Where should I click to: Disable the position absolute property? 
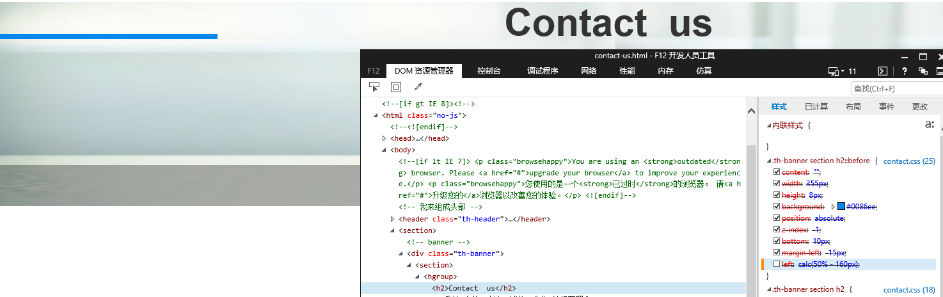[x=777, y=218]
